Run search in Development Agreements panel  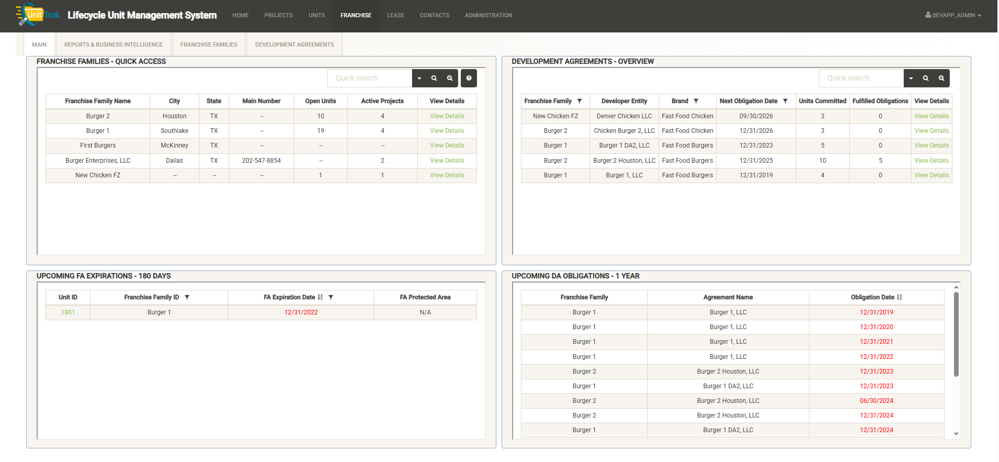(x=926, y=78)
